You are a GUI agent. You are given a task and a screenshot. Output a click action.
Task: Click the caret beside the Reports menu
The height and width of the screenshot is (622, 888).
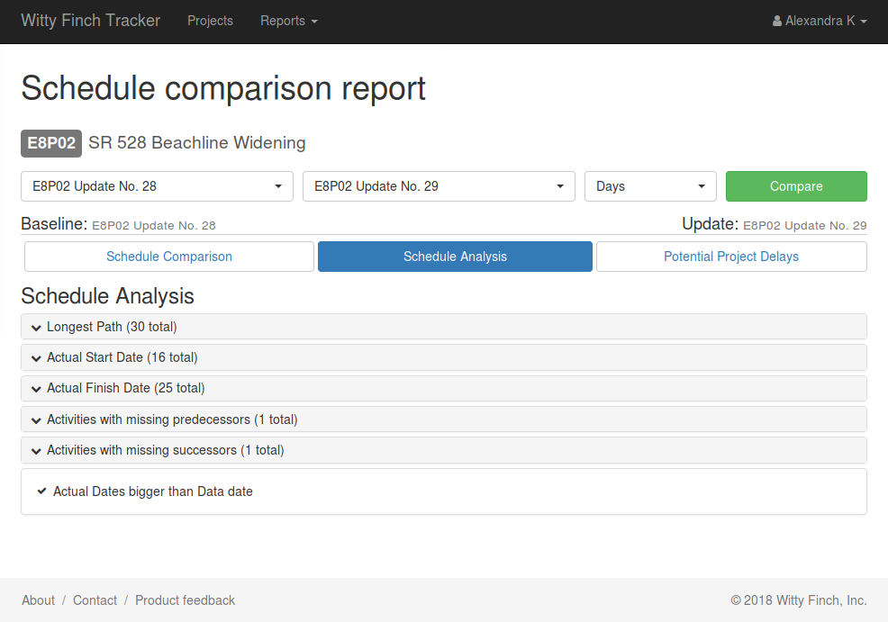pos(313,21)
